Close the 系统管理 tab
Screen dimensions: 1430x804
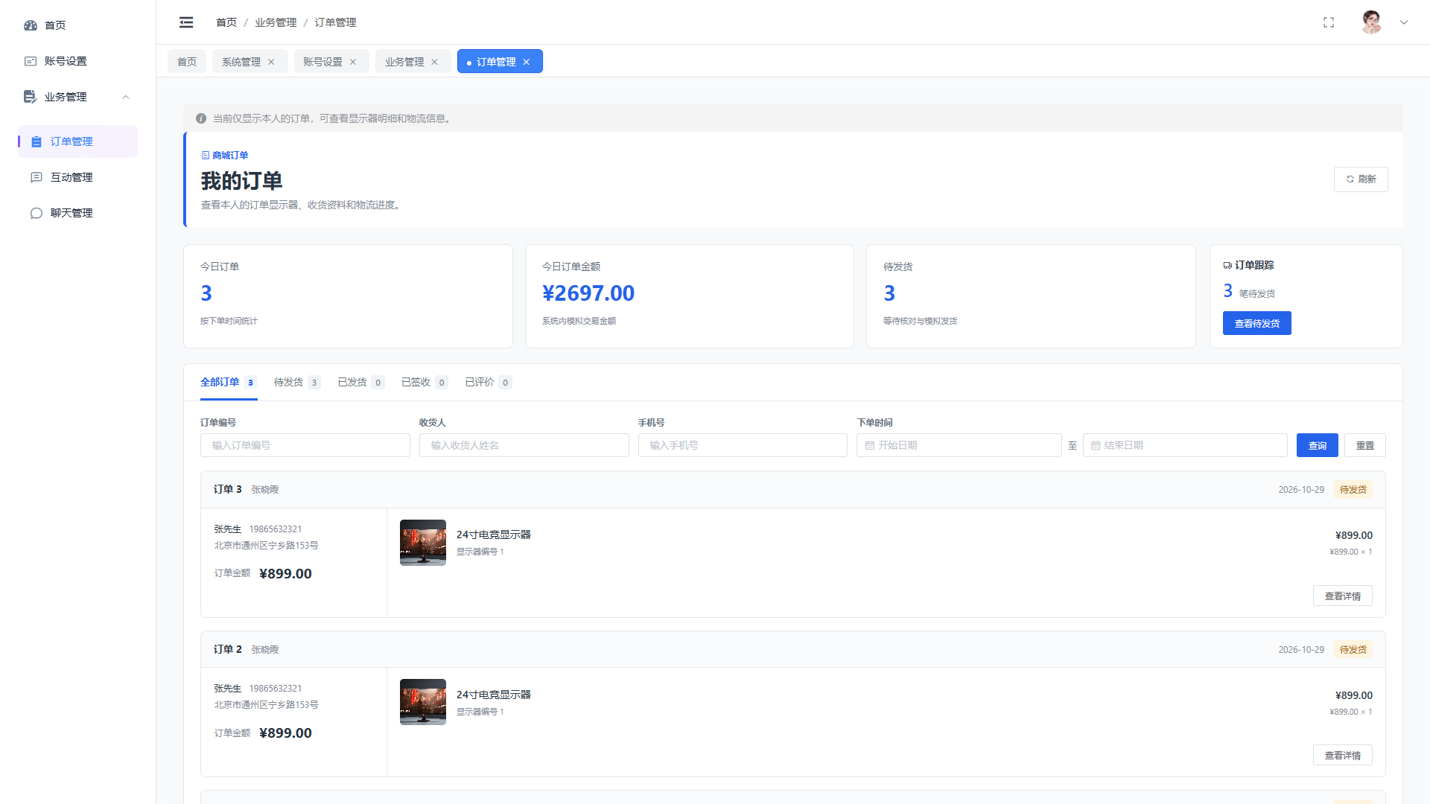click(271, 62)
